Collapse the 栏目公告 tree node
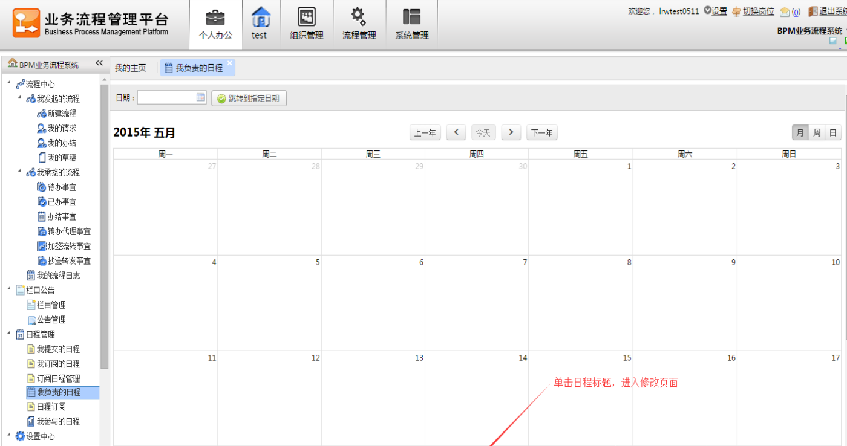 click(9, 289)
